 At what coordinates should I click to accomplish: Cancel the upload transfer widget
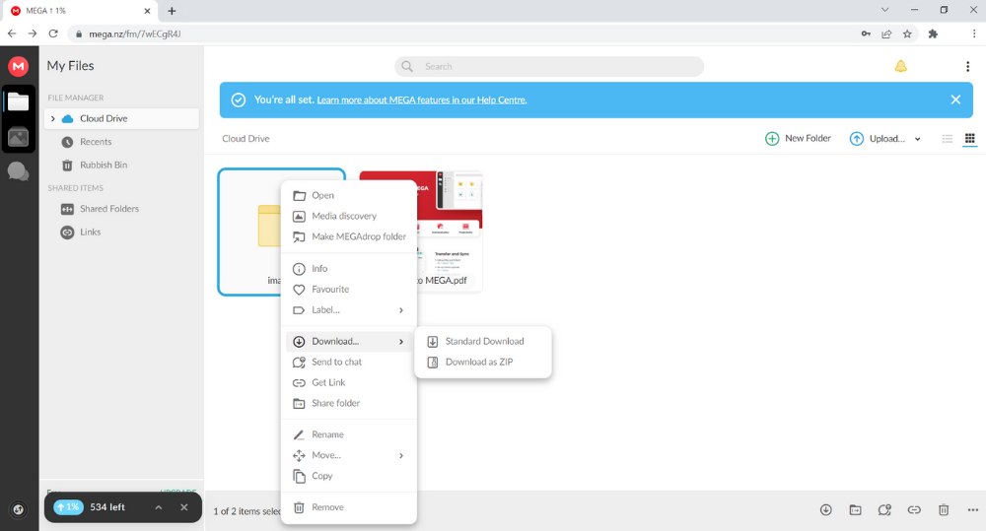coord(183,507)
